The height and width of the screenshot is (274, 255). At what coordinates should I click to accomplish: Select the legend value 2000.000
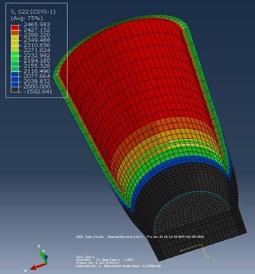tap(37, 86)
